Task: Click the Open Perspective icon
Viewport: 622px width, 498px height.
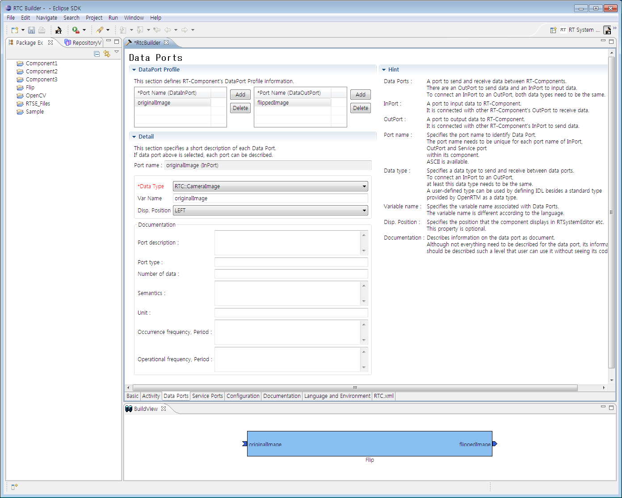Action: pyautogui.click(x=553, y=30)
